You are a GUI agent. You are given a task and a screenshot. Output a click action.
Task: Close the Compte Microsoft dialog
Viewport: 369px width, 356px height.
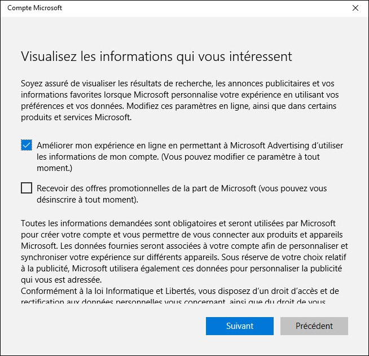point(355,8)
